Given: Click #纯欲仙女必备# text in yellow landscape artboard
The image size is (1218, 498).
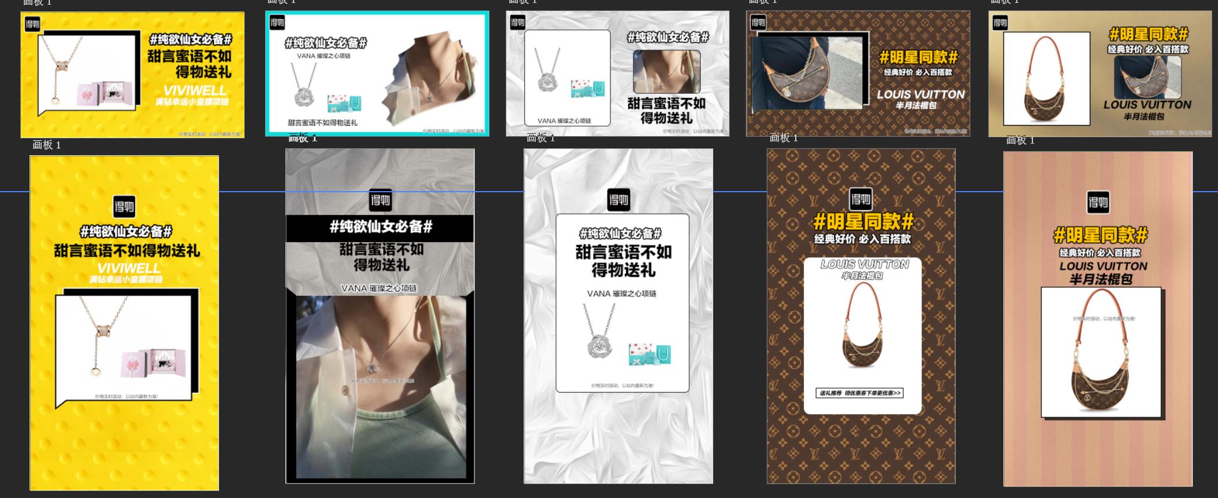Looking at the screenshot, I should click(190, 40).
